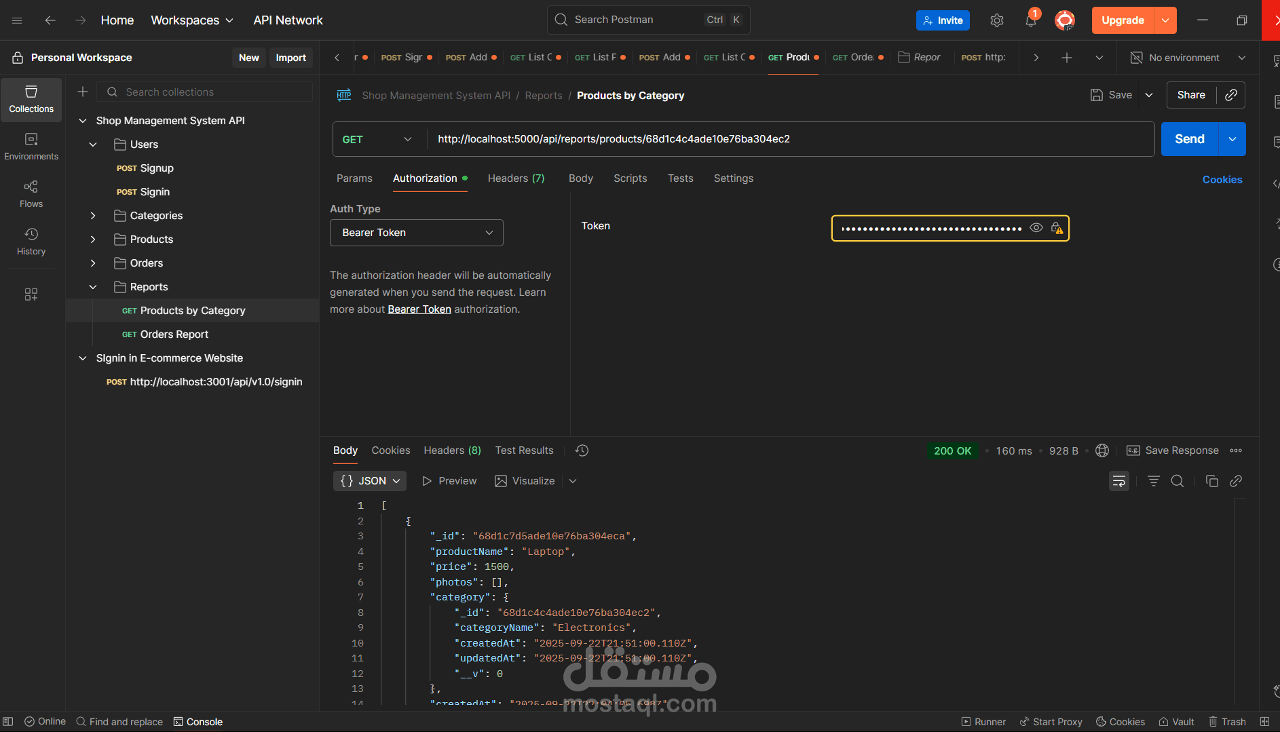Screen dimensions: 1280x732
Task: Click the Import button
Action: pyautogui.click(x=291, y=58)
